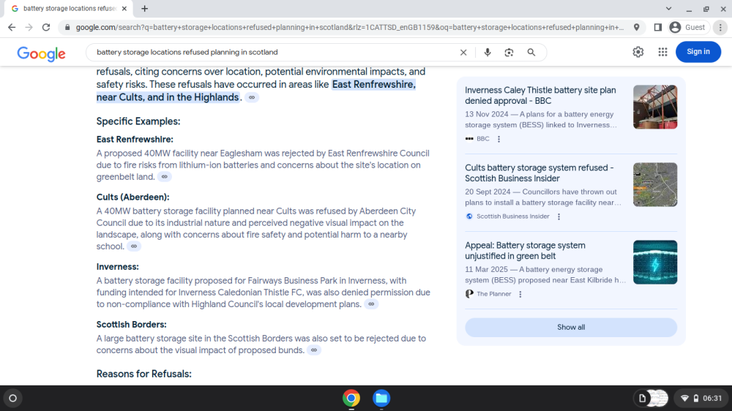Click the Specific Examples heading

138,121
